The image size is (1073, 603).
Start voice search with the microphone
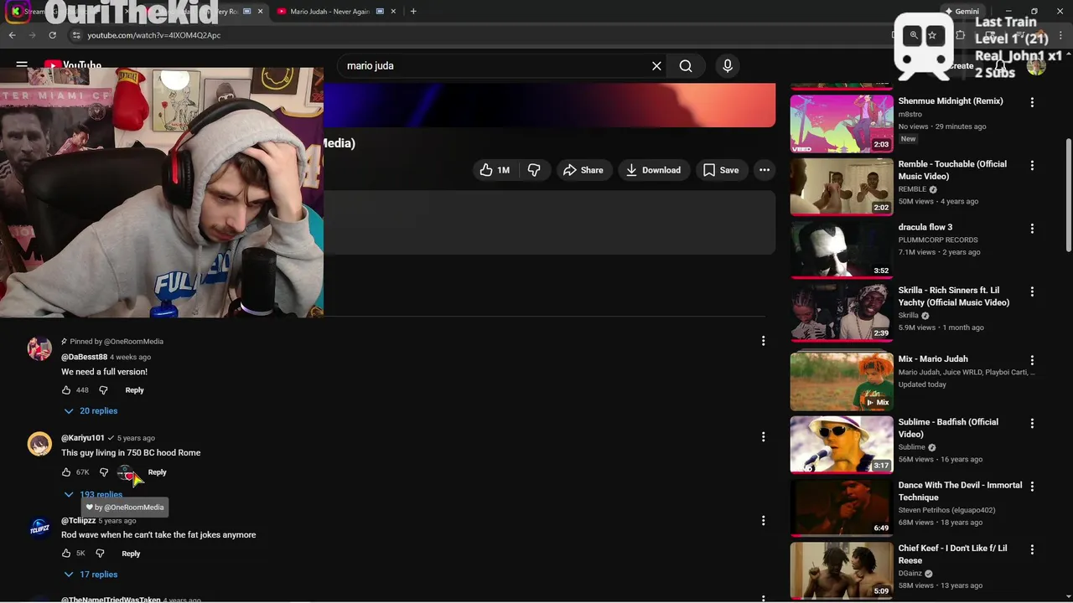[728, 65]
